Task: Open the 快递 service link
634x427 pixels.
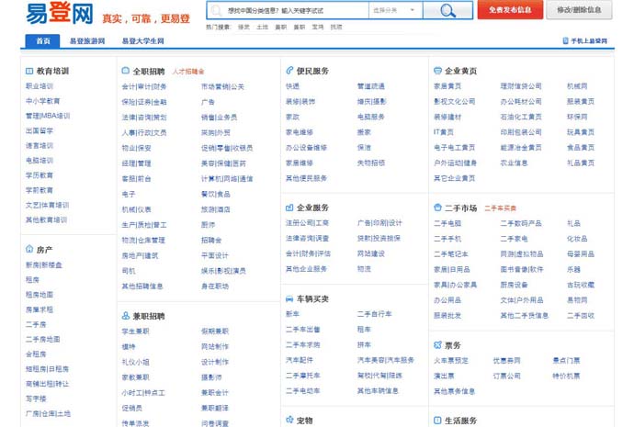Action: [292, 86]
